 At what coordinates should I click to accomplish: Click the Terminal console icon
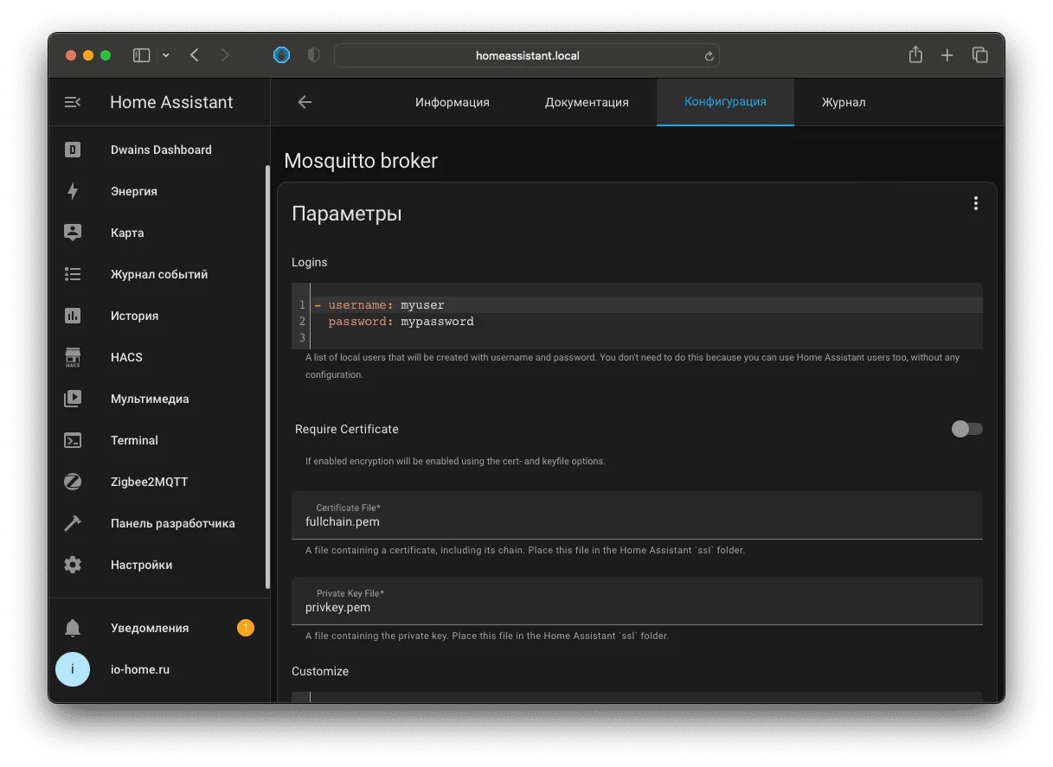[73, 440]
